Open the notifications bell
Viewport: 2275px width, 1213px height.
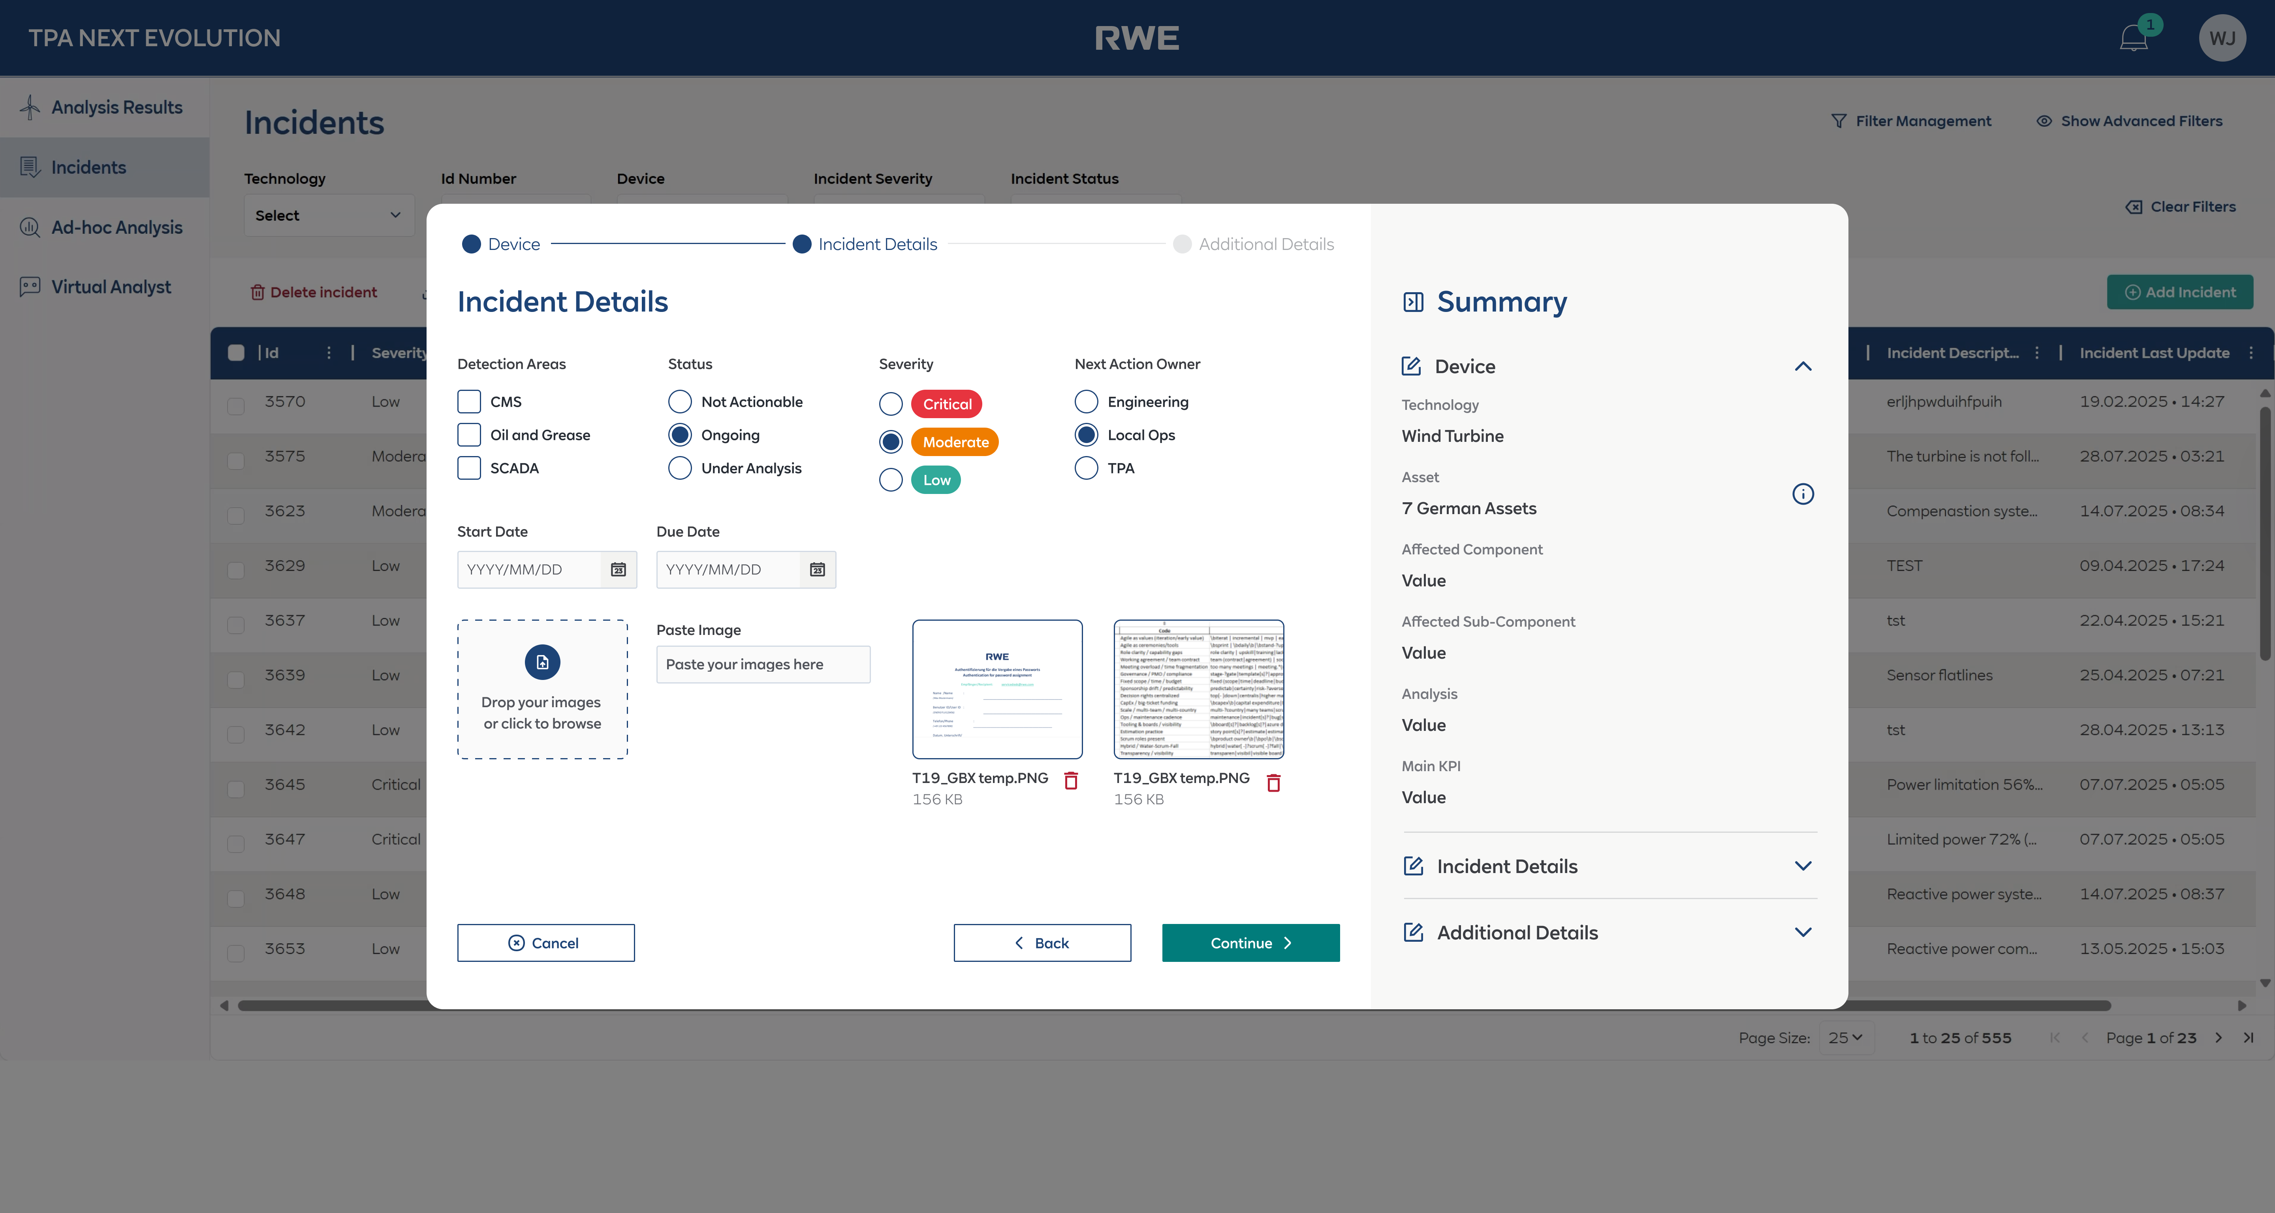click(x=2134, y=38)
